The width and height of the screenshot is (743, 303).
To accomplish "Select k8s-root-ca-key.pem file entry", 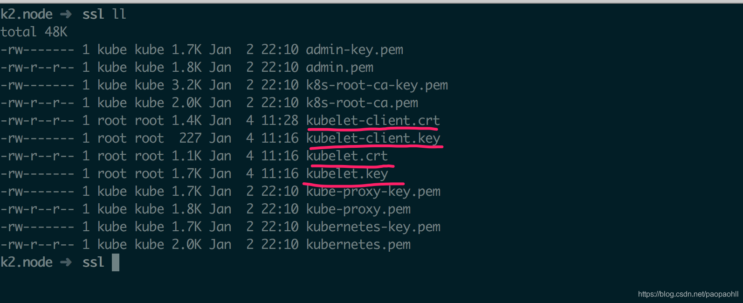I will [x=377, y=85].
